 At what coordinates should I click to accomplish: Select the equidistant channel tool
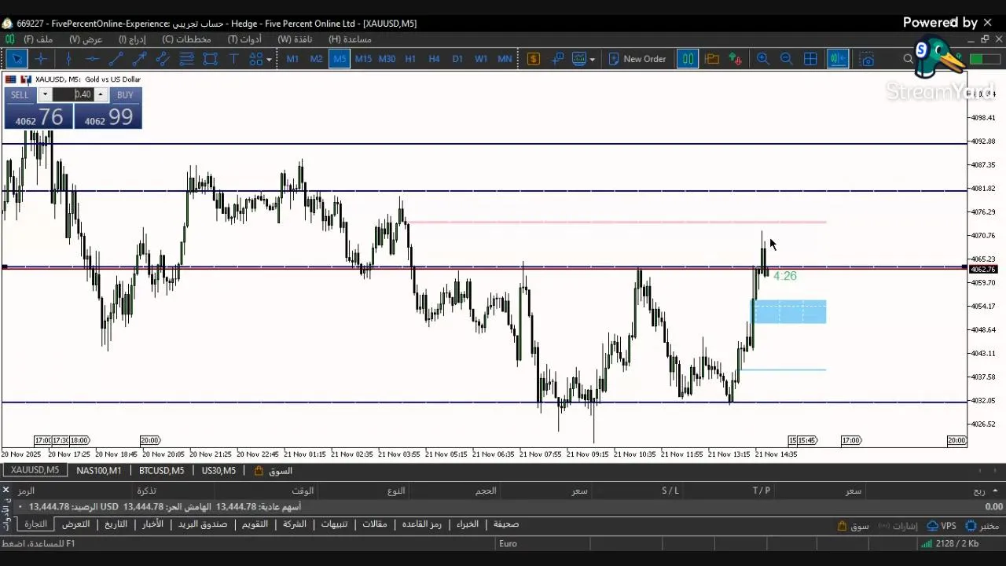click(163, 59)
